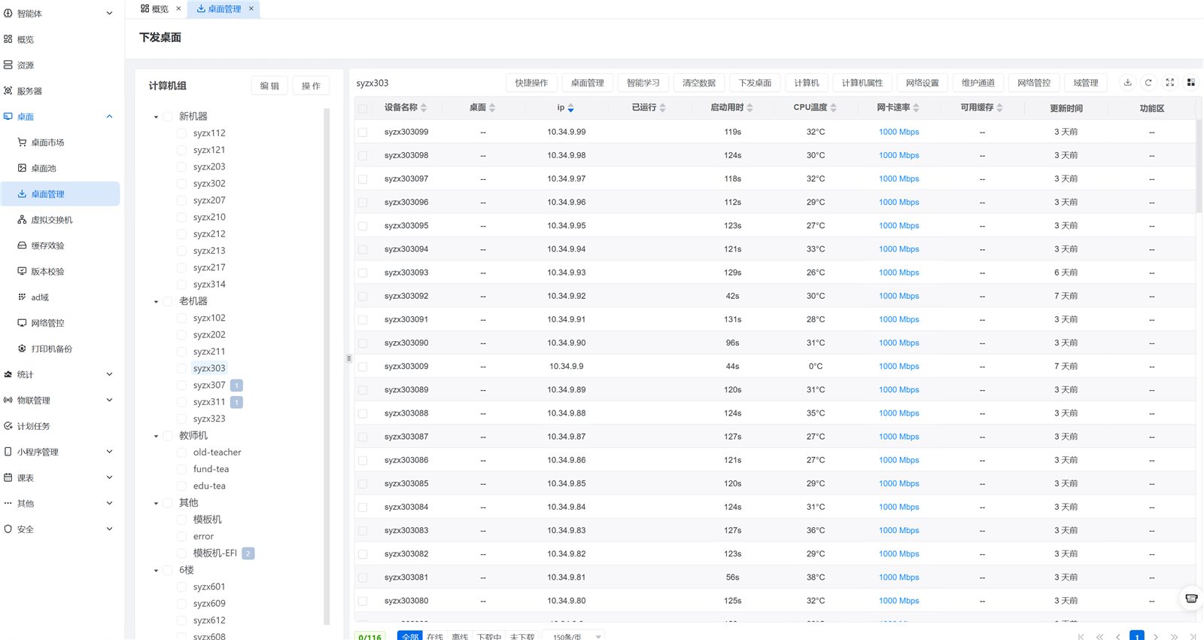Viewport: 1204px width, 640px height.
Task: Filter list by 在线 status tab
Action: 435,636
